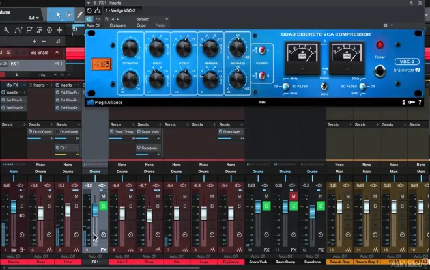Click the plugin bypass icon beside the activate button
The width and height of the screenshot is (430, 270).
98,19
